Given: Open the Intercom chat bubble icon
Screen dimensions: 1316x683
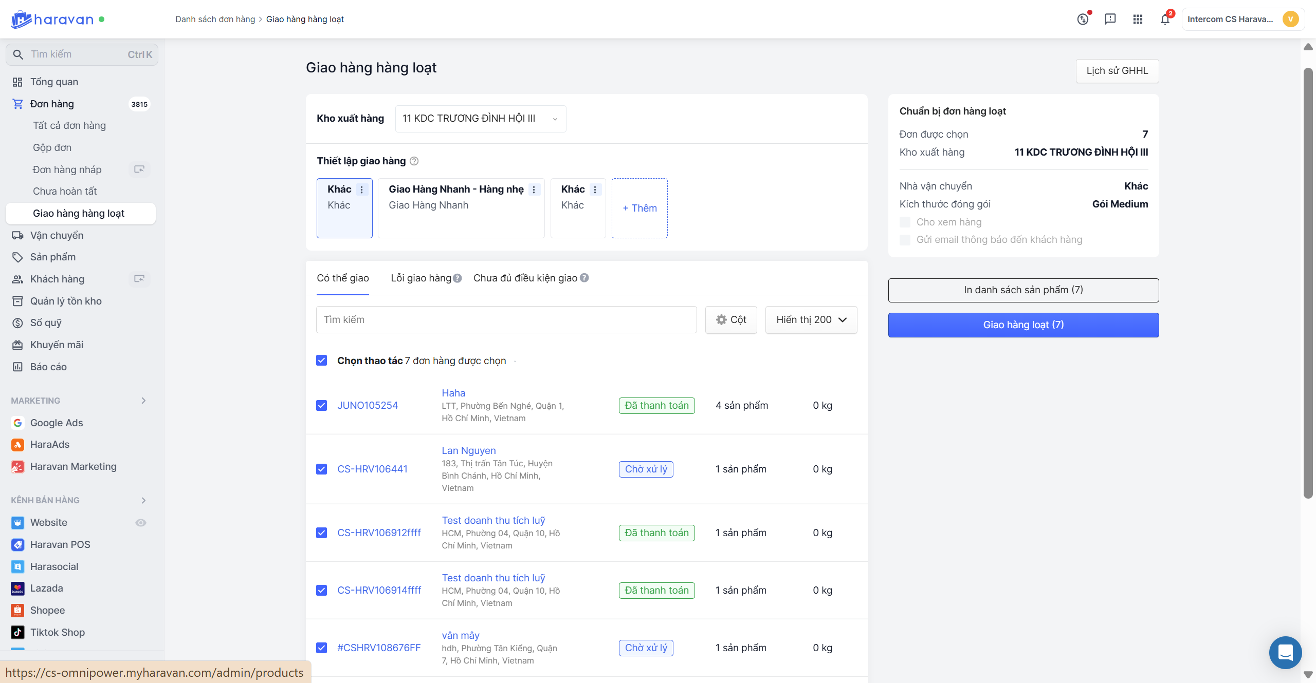Looking at the screenshot, I should [x=1285, y=652].
